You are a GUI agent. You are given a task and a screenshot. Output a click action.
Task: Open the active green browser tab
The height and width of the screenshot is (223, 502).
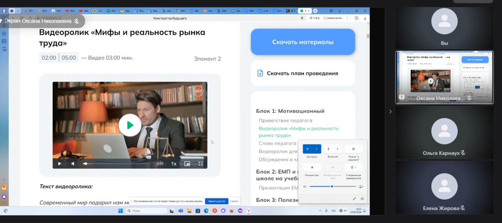305,11
